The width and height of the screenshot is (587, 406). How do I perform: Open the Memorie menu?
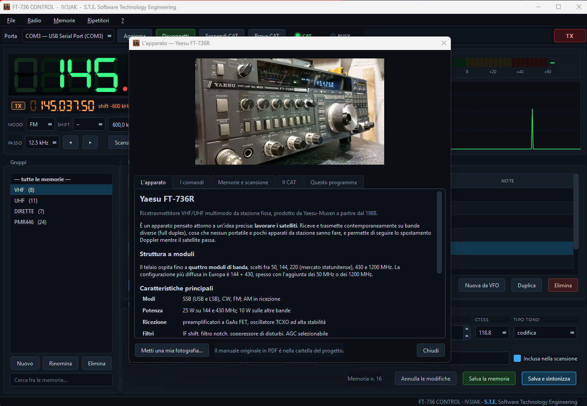(x=64, y=21)
